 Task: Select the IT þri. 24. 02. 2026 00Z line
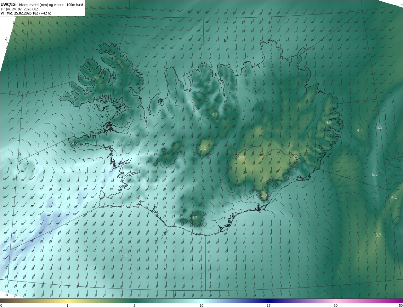[20, 9]
